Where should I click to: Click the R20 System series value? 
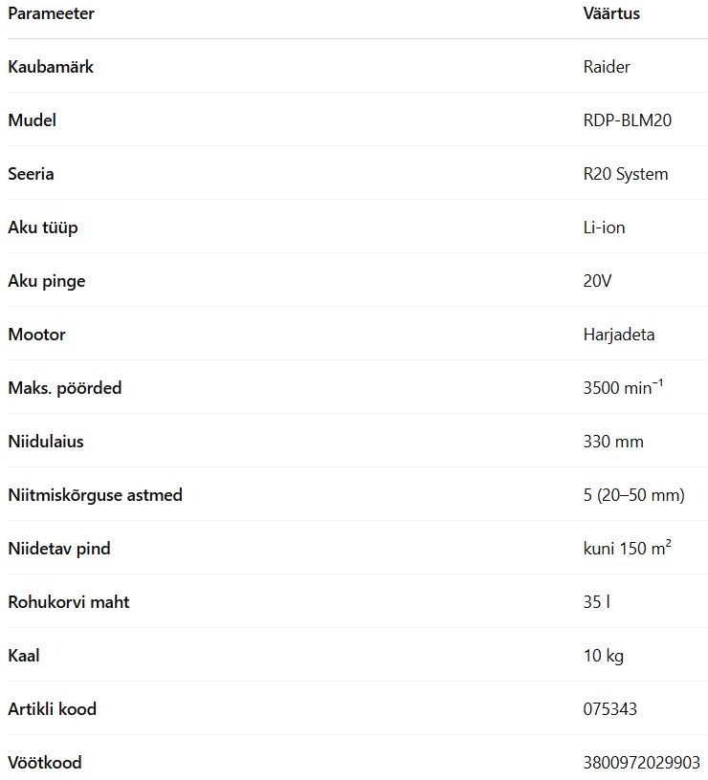click(x=626, y=174)
